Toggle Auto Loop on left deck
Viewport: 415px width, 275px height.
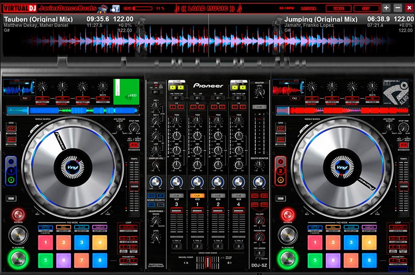[128, 227]
